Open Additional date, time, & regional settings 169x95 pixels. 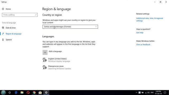point(149,20)
